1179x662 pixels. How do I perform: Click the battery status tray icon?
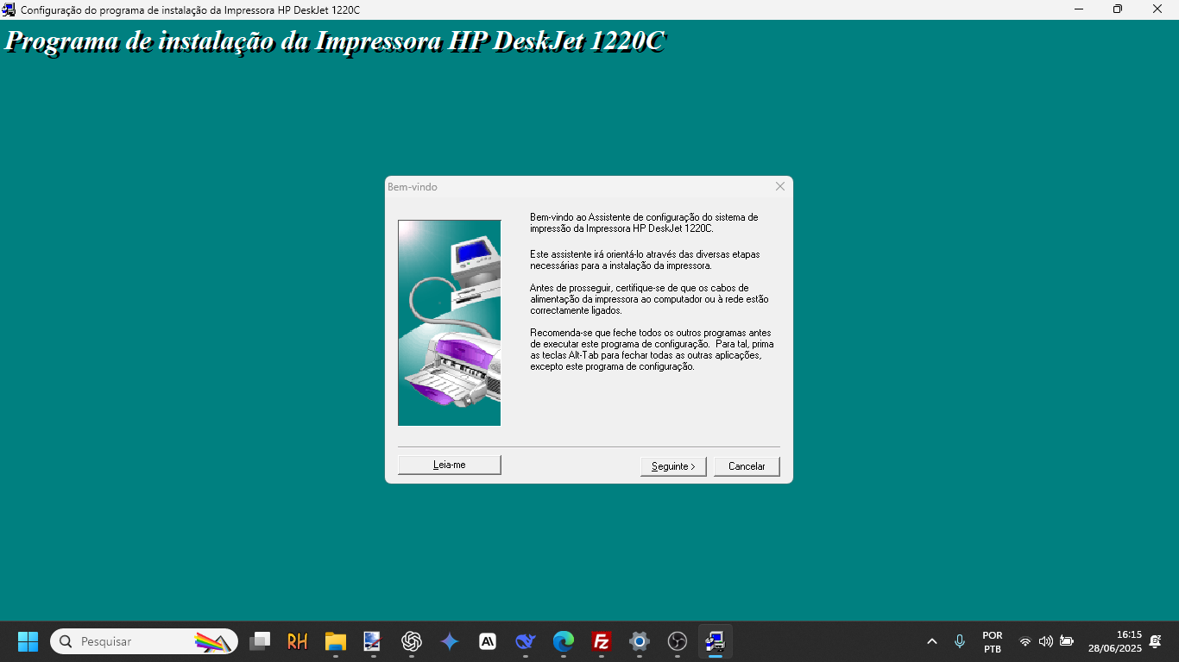click(x=1067, y=641)
